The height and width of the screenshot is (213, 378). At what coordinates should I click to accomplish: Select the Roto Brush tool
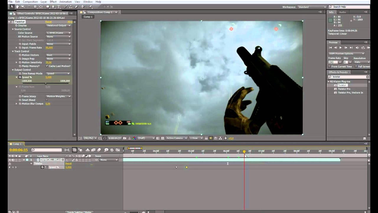click(84, 7)
